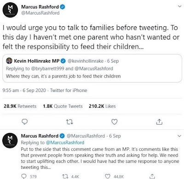Retweet the main tweet using the retweet icon
Image resolution: width=184 pixels, height=179 pixels.
(x=69, y=122)
